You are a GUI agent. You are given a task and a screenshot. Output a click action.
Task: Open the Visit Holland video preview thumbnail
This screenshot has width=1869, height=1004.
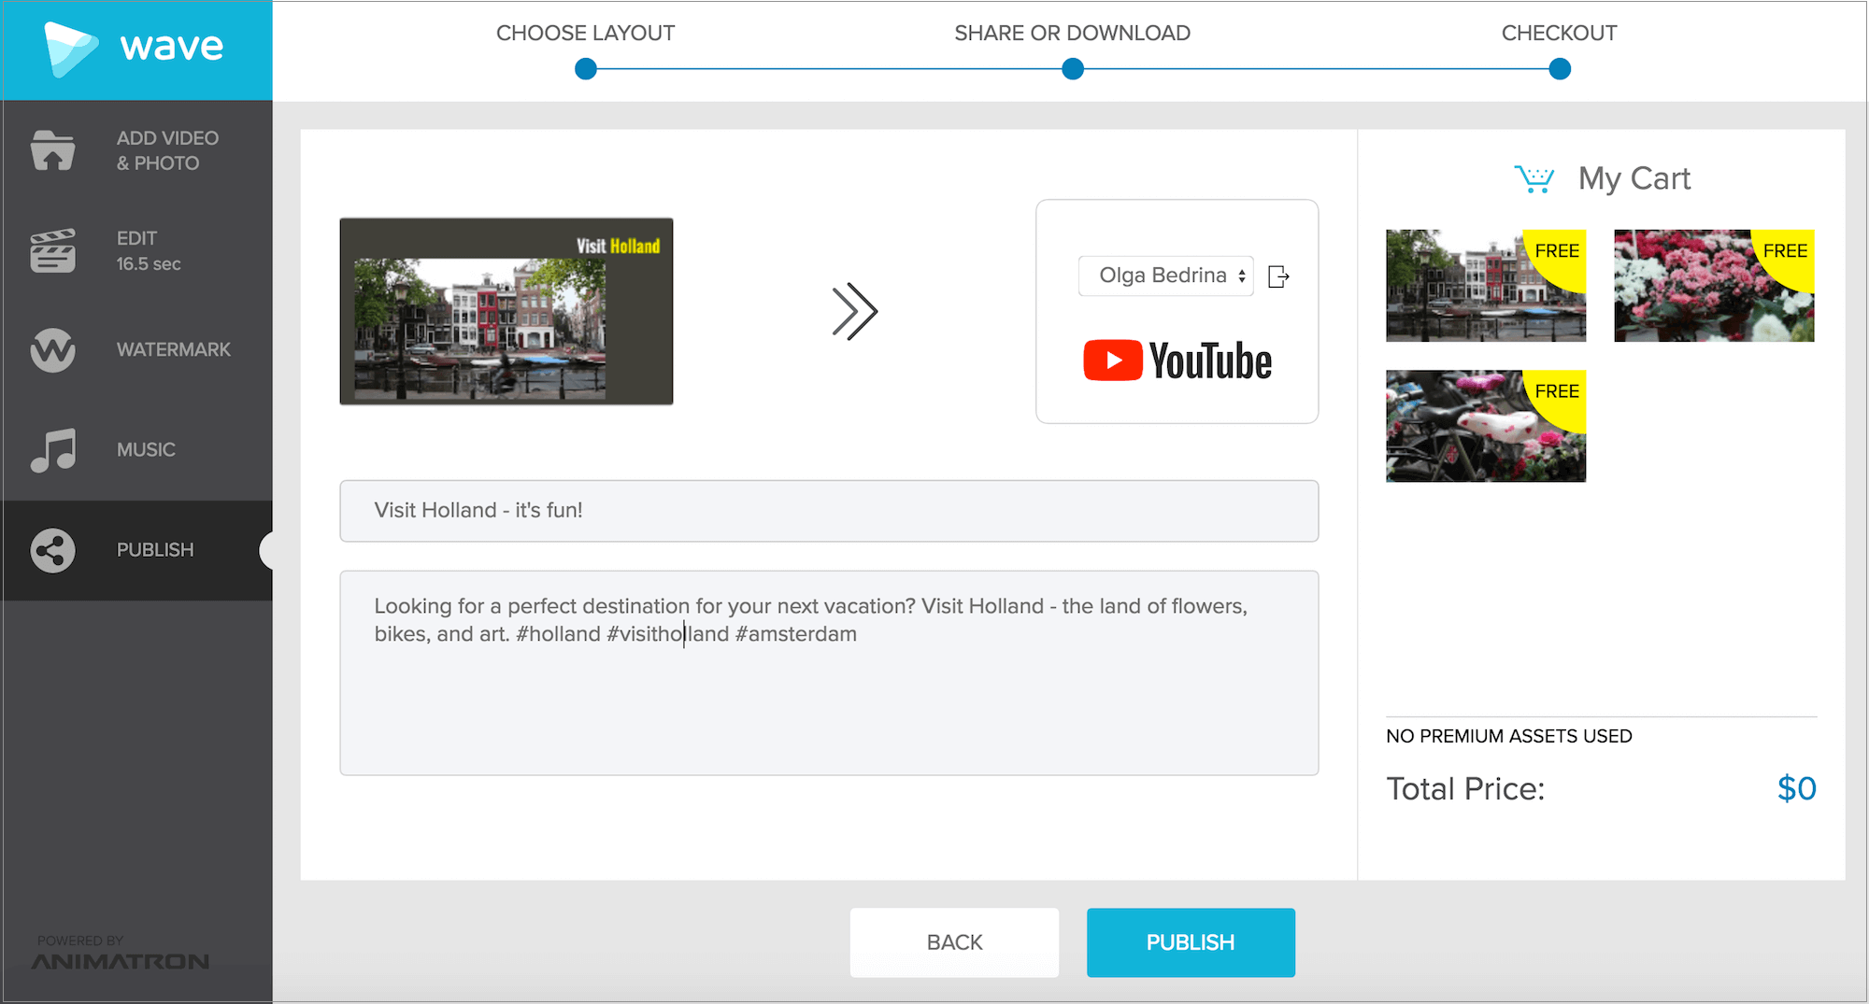[x=506, y=311]
